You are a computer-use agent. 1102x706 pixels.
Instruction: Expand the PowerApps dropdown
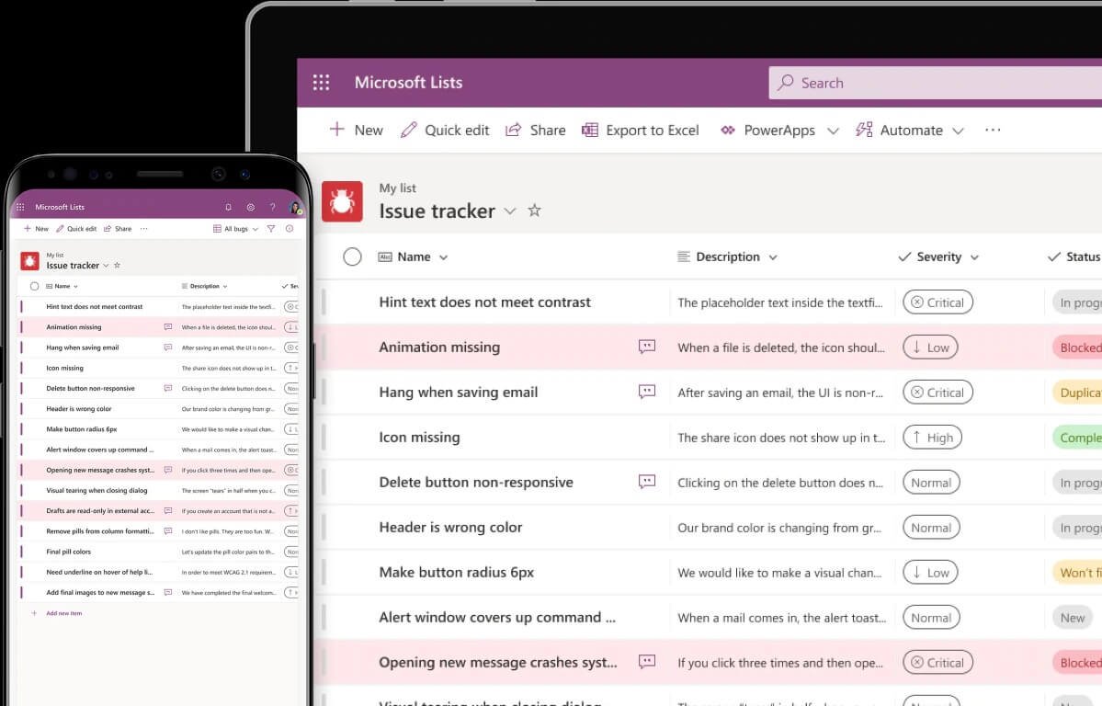point(833,131)
